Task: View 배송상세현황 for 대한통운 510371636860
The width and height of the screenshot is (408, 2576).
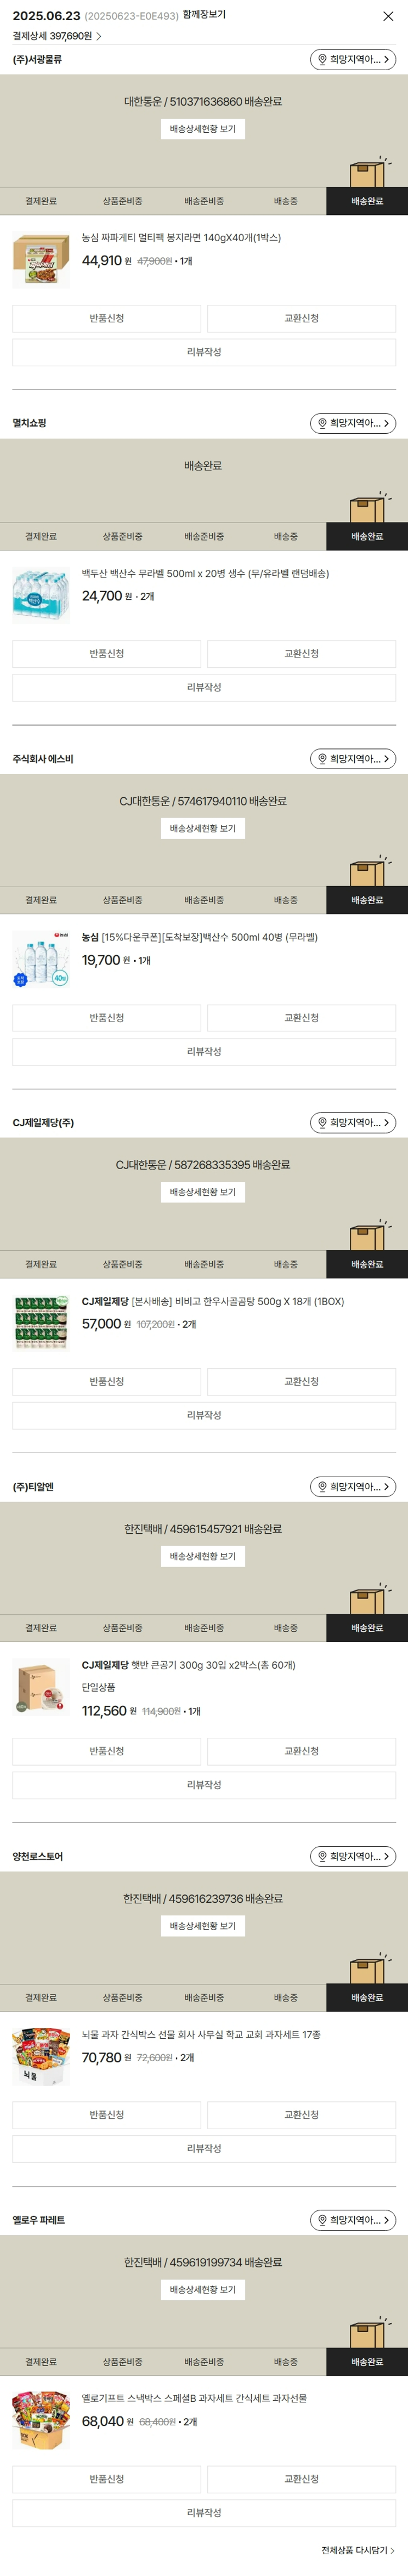Action: pos(203,129)
